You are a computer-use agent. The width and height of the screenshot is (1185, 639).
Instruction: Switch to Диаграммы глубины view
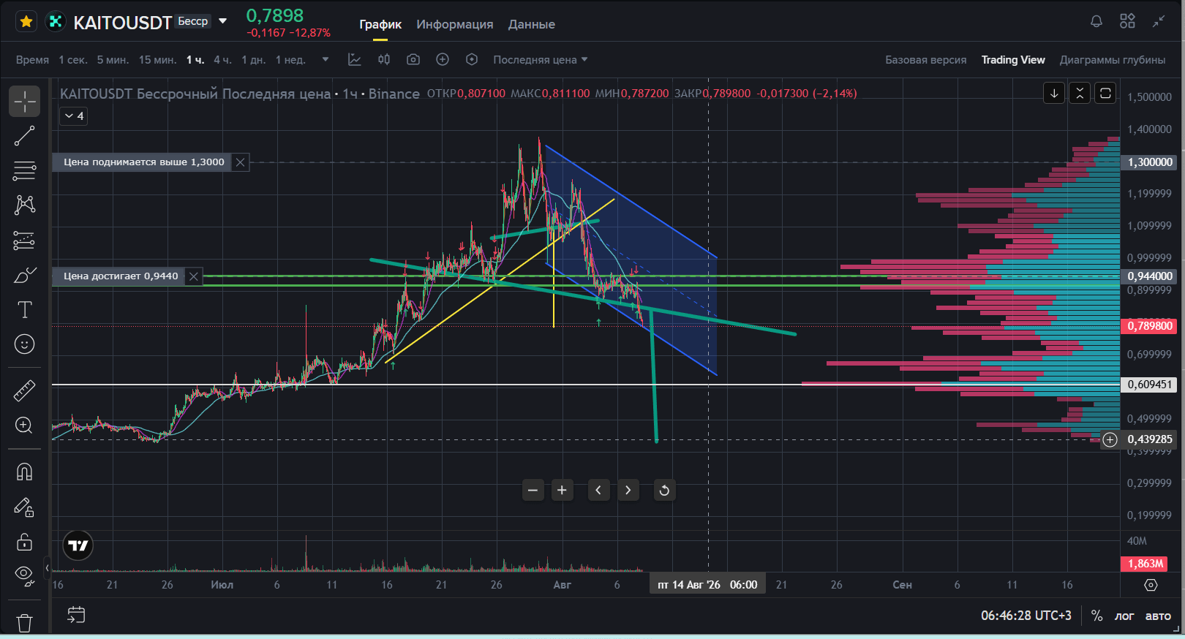point(1113,60)
